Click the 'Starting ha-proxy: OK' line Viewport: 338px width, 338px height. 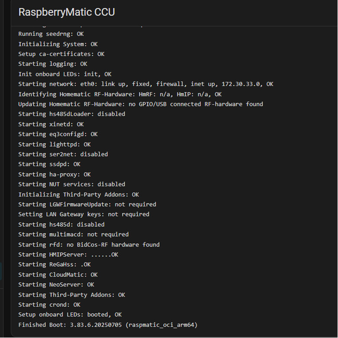pos(54,174)
